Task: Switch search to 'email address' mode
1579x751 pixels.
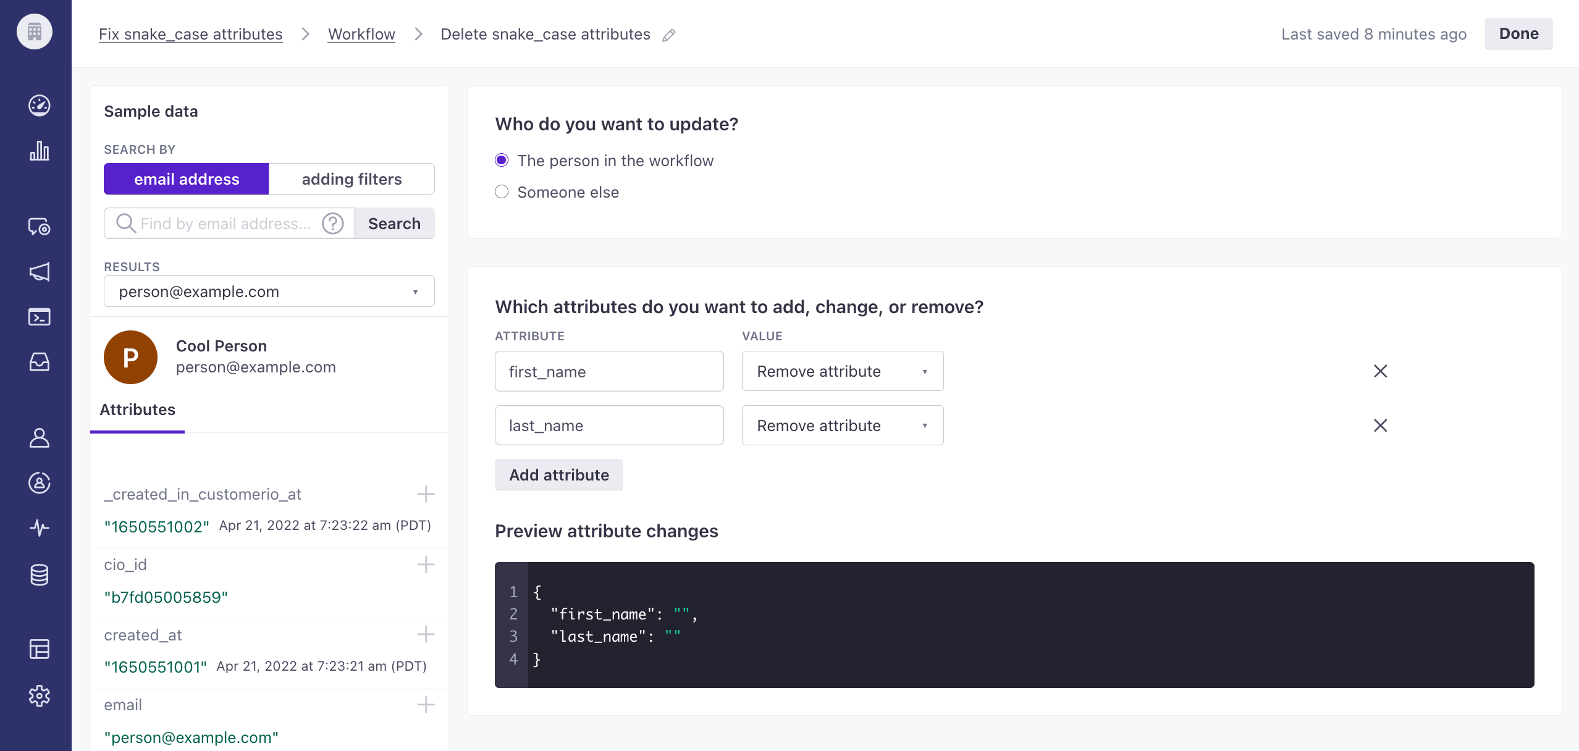Action: (x=187, y=179)
